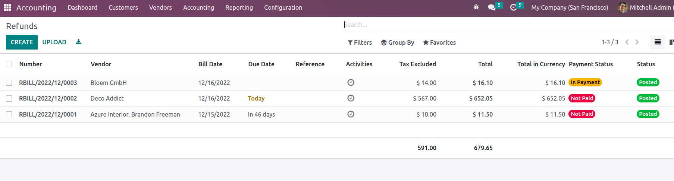Screen dimensions: 674x181
Task: Expand the Favorites dropdown
Action: coord(439,42)
